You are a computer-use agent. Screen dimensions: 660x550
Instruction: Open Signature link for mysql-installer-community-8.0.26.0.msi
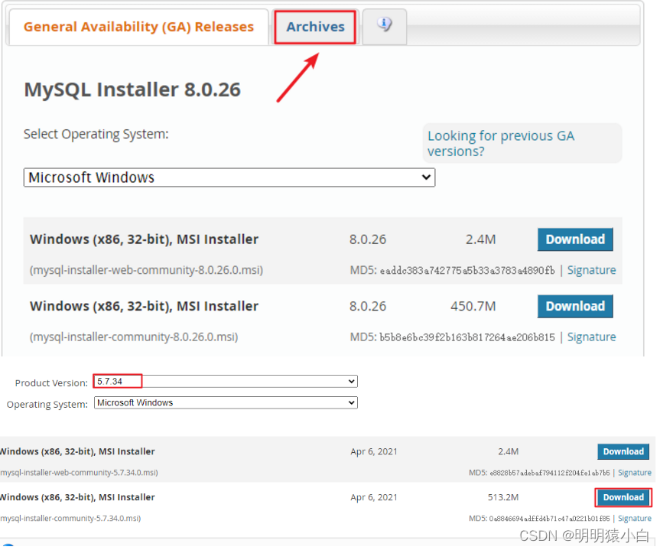(x=591, y=337)
